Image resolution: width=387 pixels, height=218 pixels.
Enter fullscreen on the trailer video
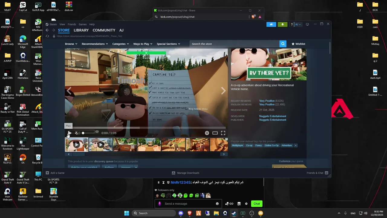tap(223, 133)
